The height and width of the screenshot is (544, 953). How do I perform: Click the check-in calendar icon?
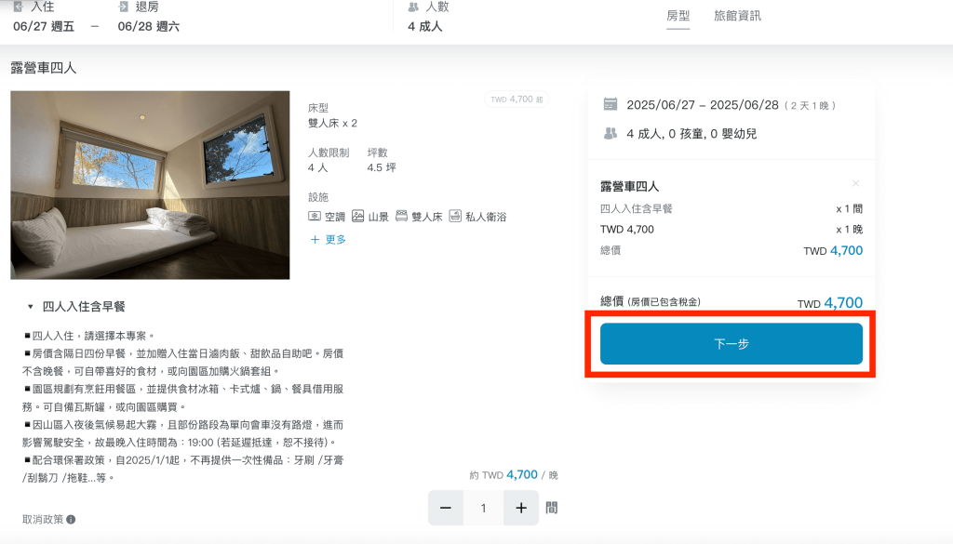18,7
